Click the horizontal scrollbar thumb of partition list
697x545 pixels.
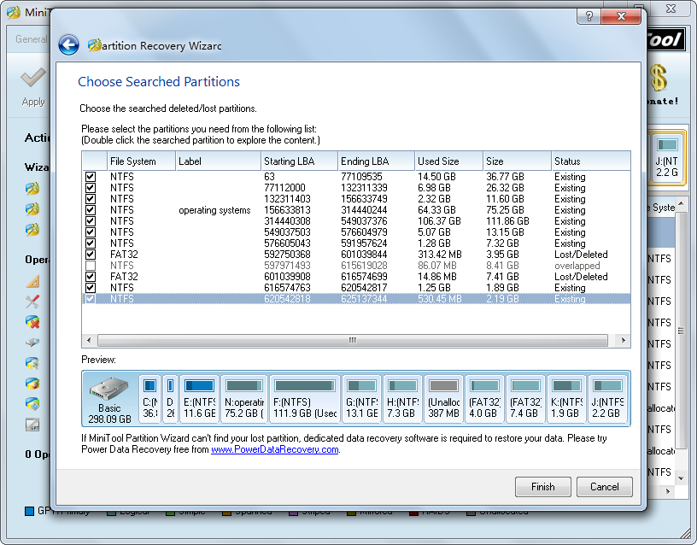coord(353,340)
